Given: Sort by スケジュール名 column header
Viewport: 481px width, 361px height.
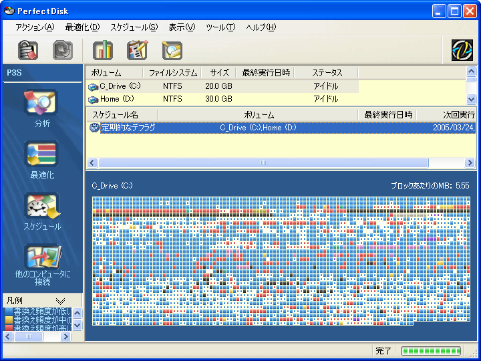Looking at the screenshot, I should (x=122, y=115).
